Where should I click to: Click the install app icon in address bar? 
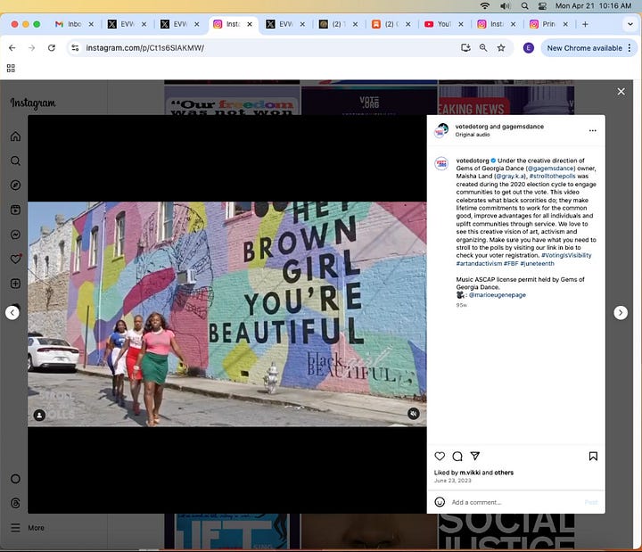point(465,48)
